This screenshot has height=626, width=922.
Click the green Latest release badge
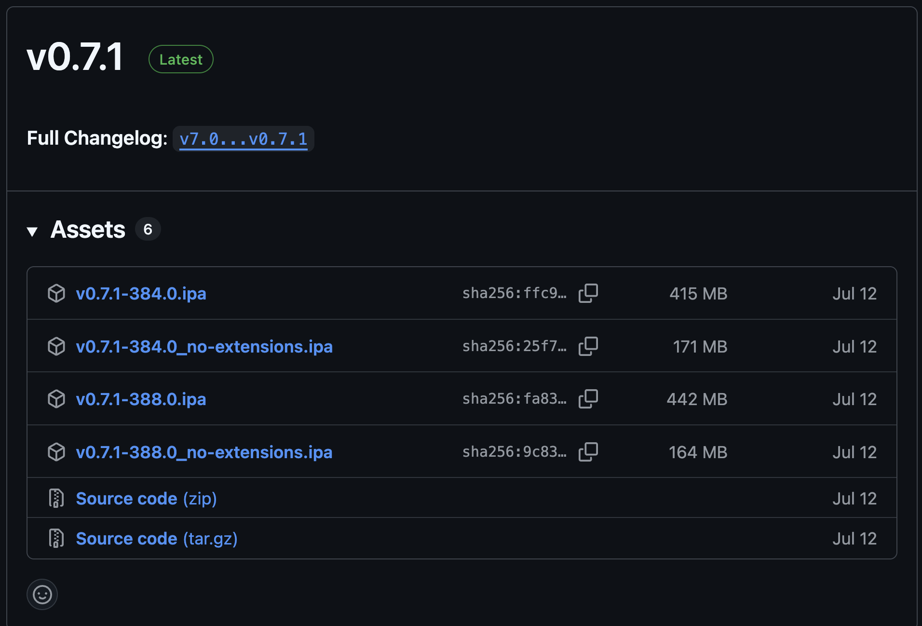pyautogui.click(x=181, y=59)
